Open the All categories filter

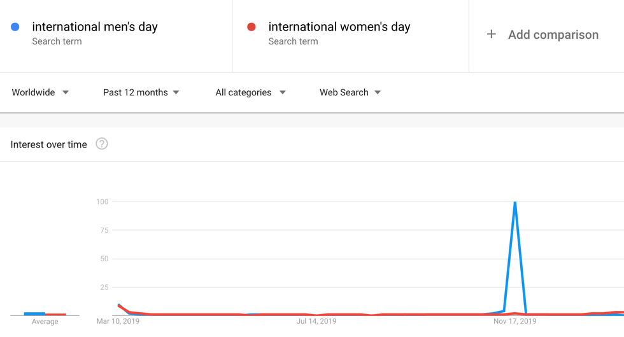pos(250,92)
